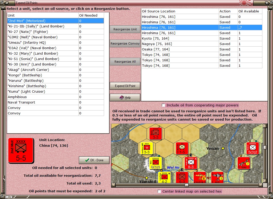This screenshot has height=199, width=273.
Task: Select the Ki-51 aircraft counter on the map
Action: [x=217, y=177]
